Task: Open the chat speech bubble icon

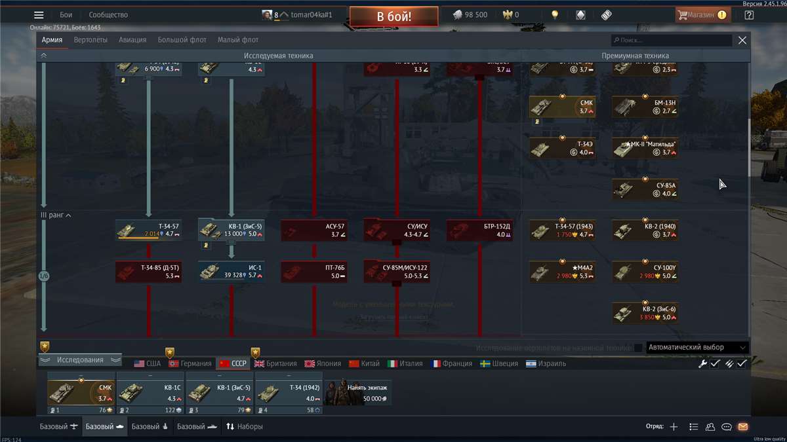Action: 727,427
